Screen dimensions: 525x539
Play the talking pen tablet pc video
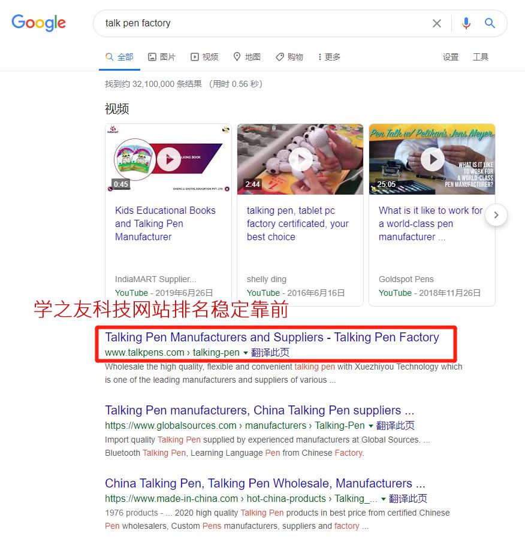tap(300, 159)
